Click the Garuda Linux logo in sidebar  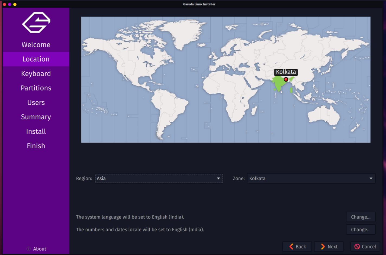click(36, 22)
